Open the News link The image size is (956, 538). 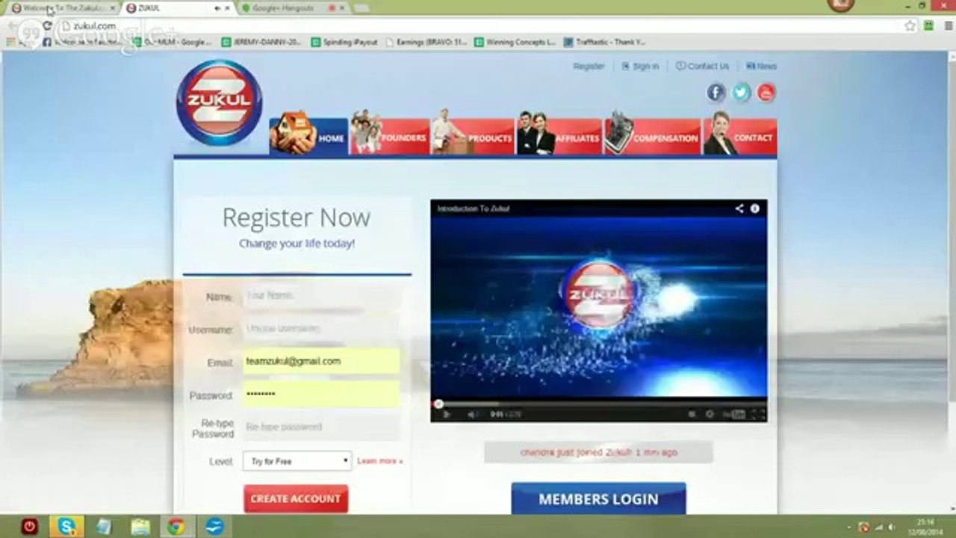[x=762, y=67]
